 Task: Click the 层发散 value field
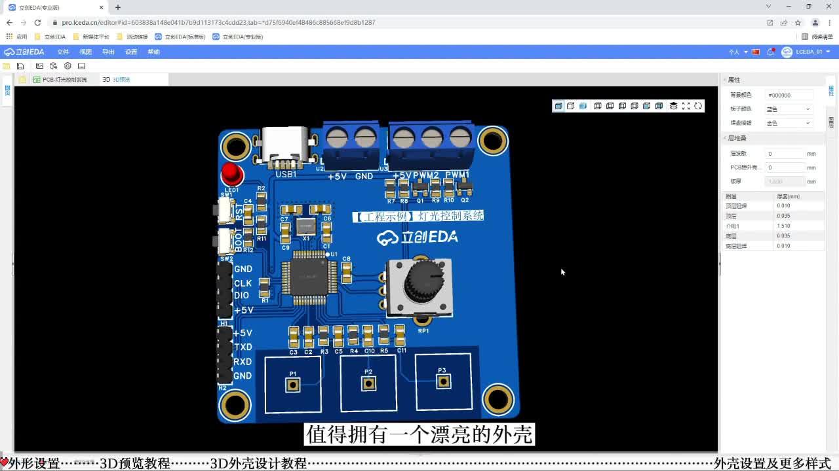click(x=785, y=154)
